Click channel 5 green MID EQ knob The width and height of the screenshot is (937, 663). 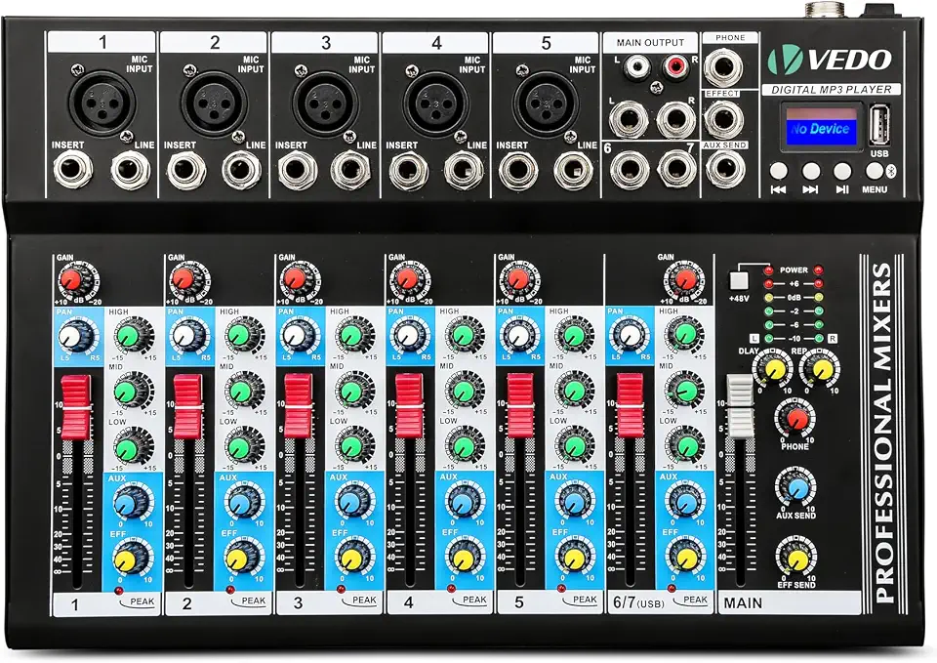(574, 391)
